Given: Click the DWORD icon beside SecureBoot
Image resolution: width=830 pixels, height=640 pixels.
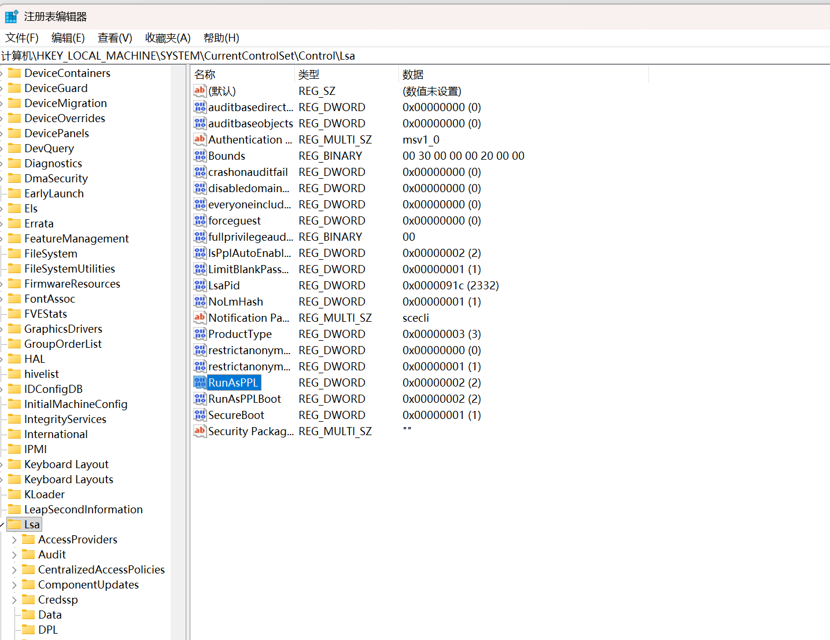Looking at the screenshot, I should click(x=200, y=415).
